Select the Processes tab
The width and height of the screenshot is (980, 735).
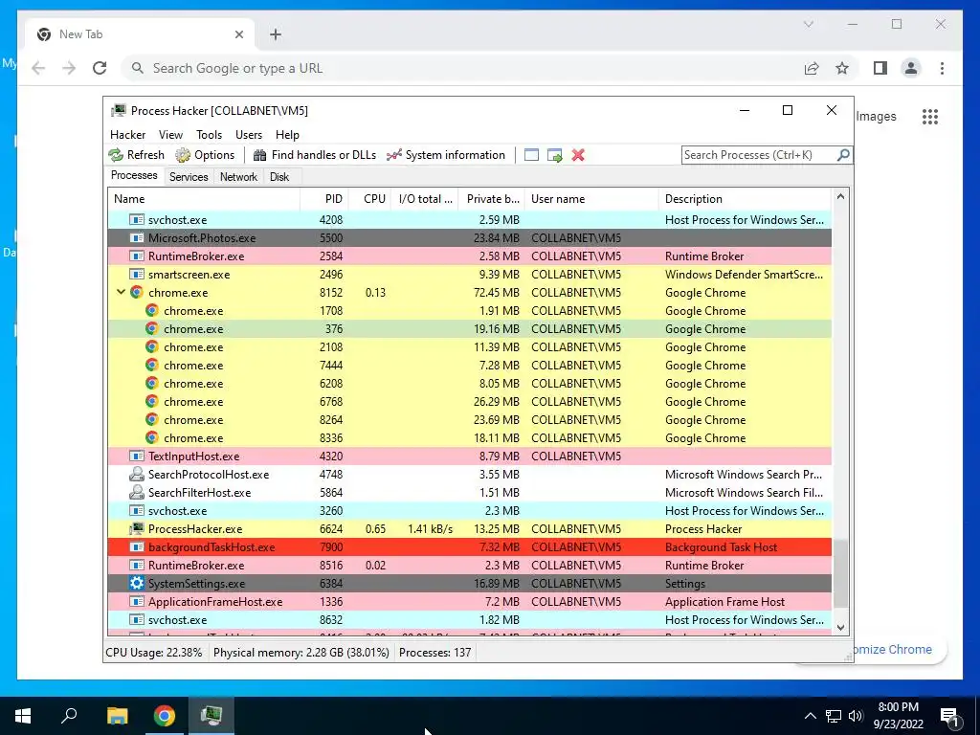pos(134,175)
